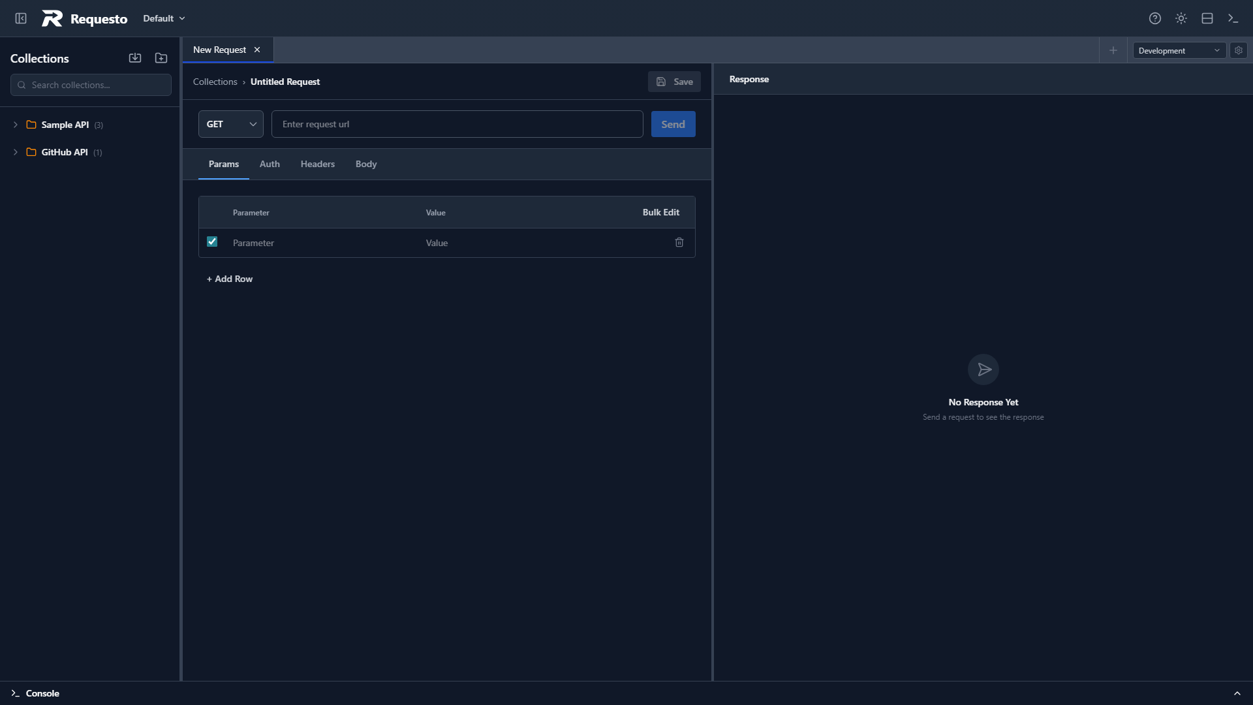Create a new collection folder
This screenshot has width=1253, height=705.
click(161, 58)
